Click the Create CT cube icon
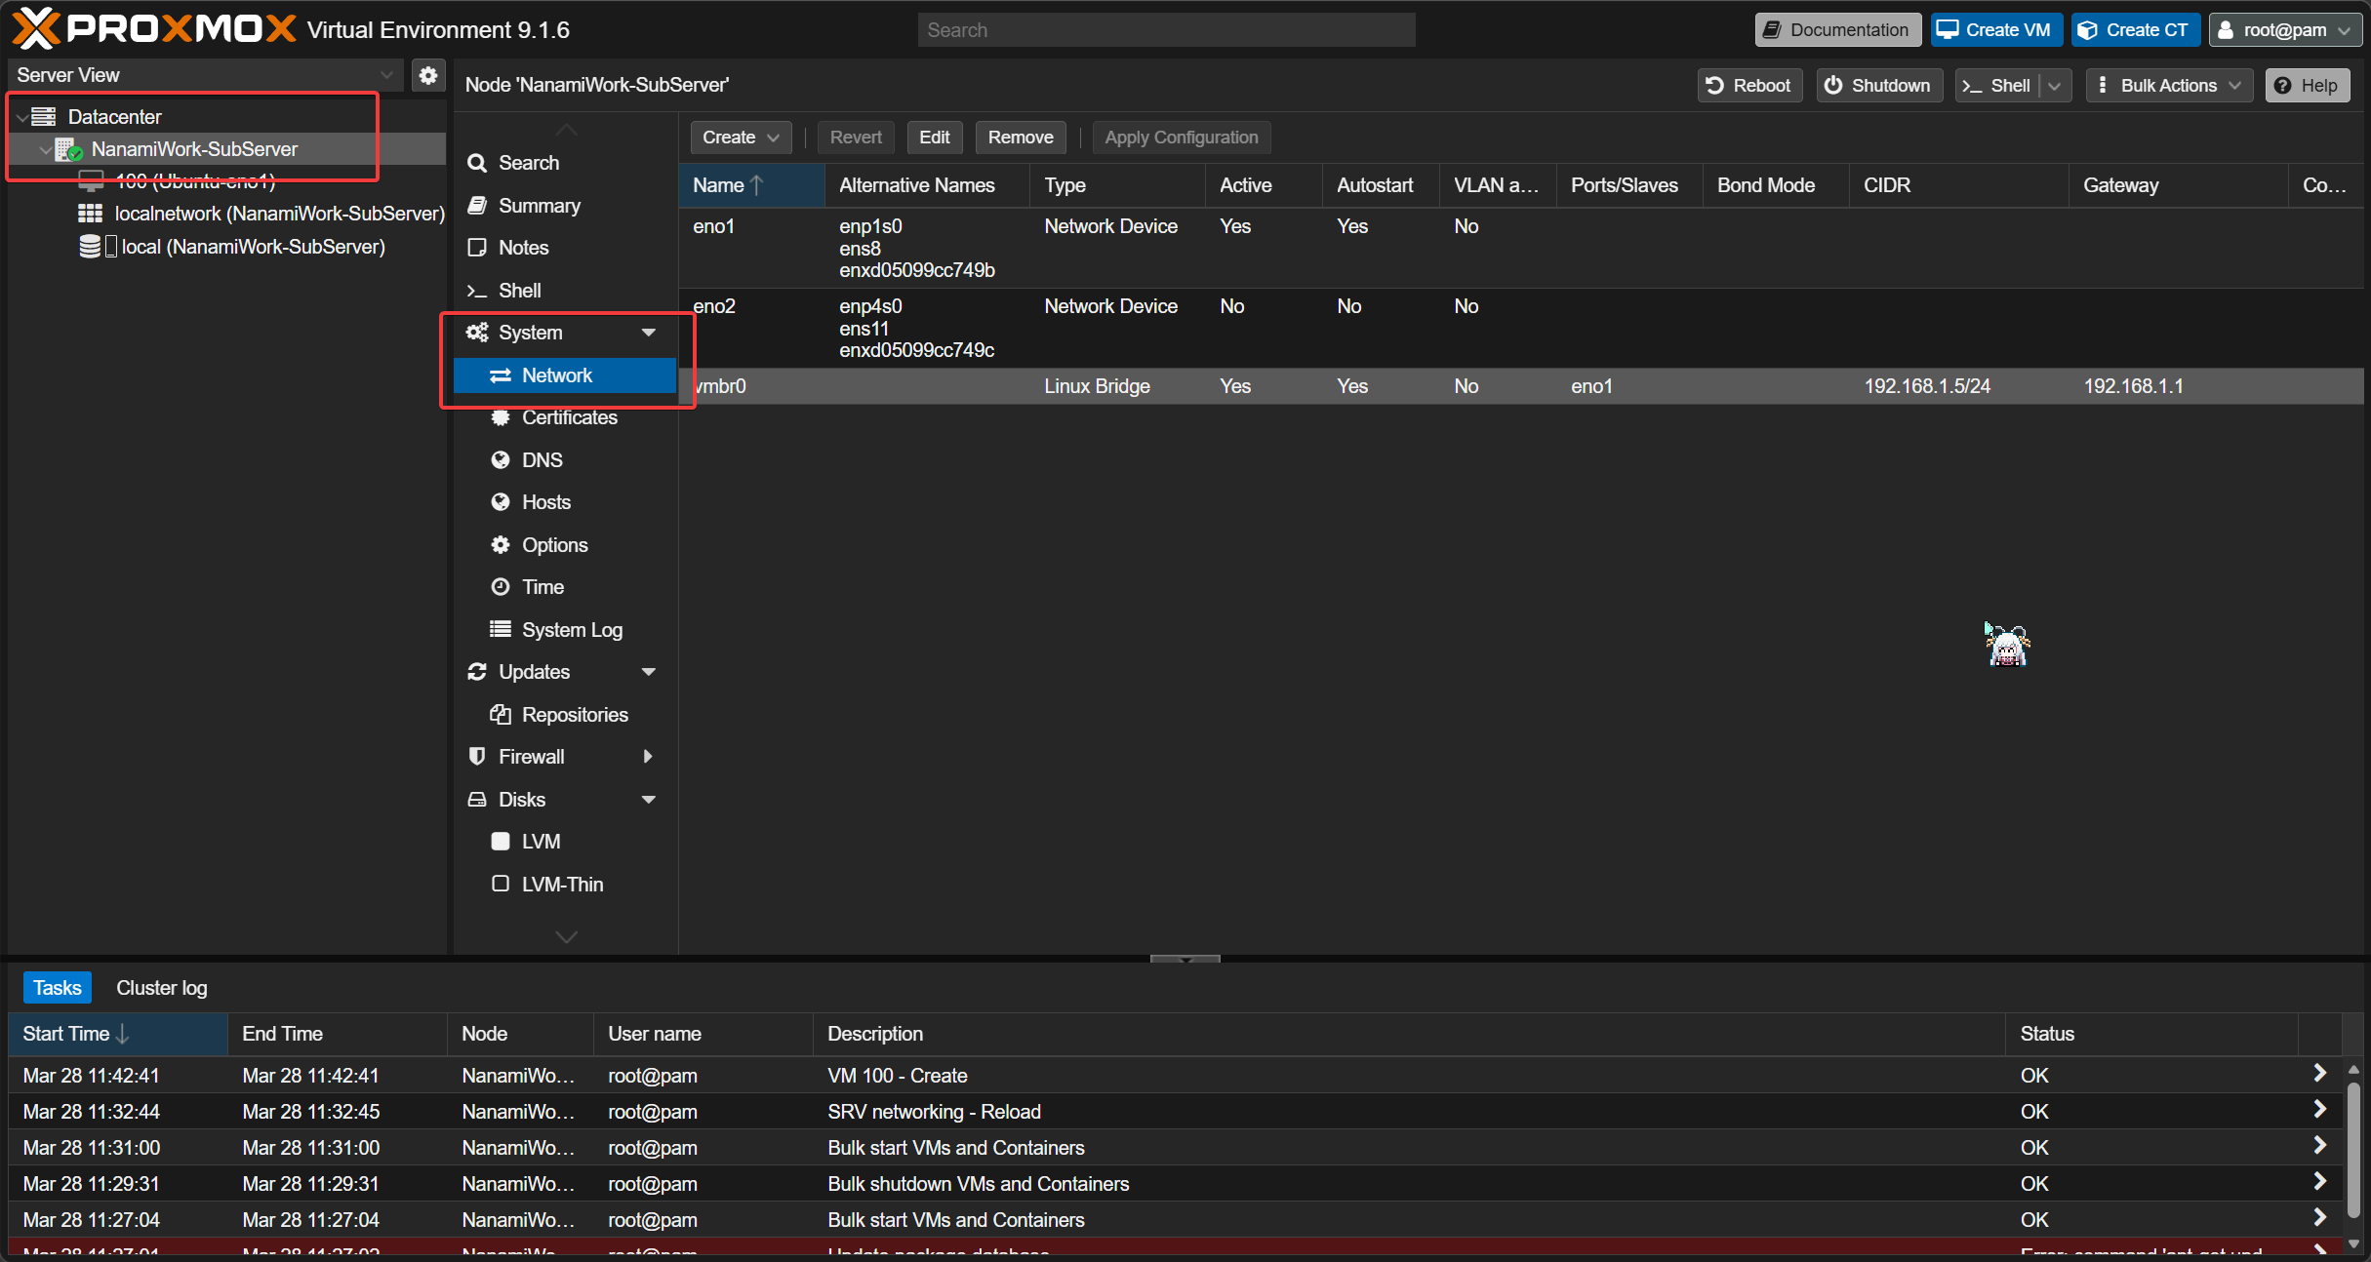Screen dimensions: 2371x1262 [x=2087, y=30]
